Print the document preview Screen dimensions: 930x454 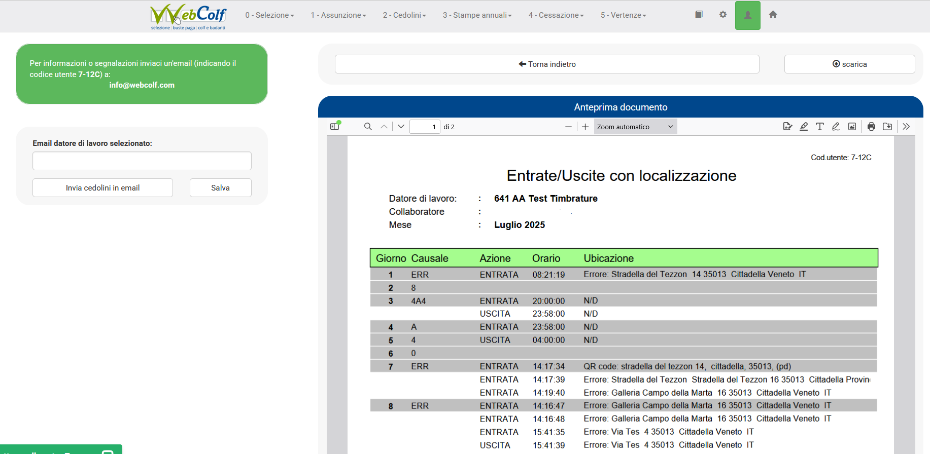click(x=871, y=127)
